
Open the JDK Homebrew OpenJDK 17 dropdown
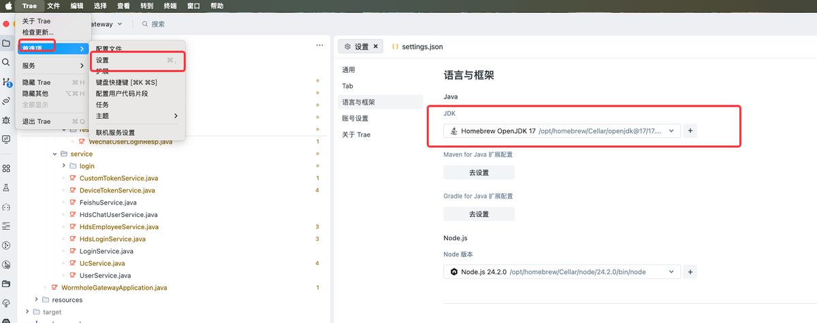tap(562, 131)
